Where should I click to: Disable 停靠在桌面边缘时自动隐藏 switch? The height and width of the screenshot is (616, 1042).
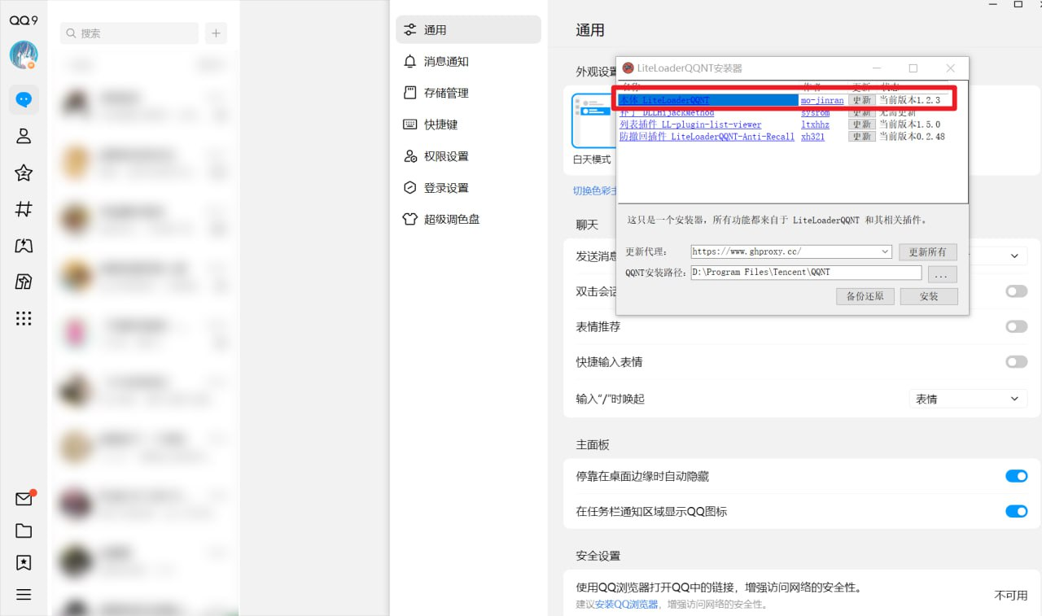[x=1016, y=476]
